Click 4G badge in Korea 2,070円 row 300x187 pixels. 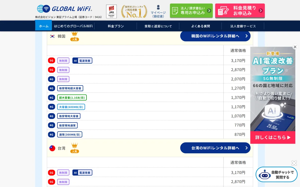[51, 79]
